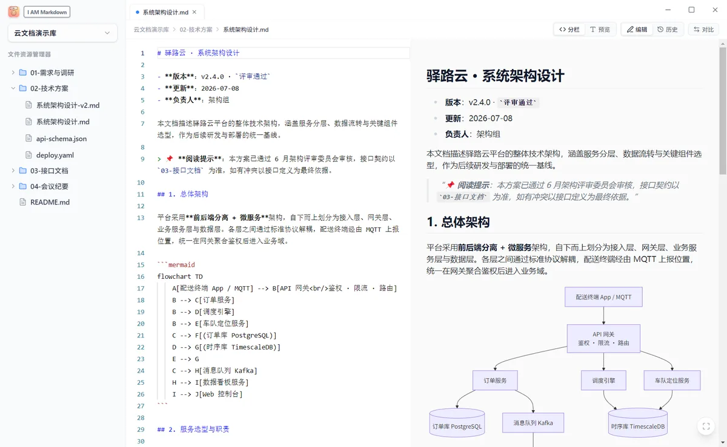The height and width of the screenshot is (447, 727).
Task: Switch to 分栏 split view
Action: (x=569, y=29)
